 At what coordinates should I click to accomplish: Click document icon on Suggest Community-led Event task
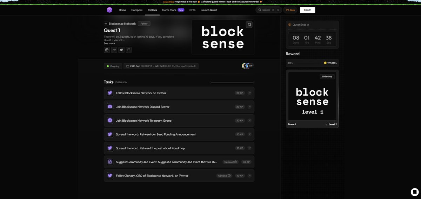[110, 162]
